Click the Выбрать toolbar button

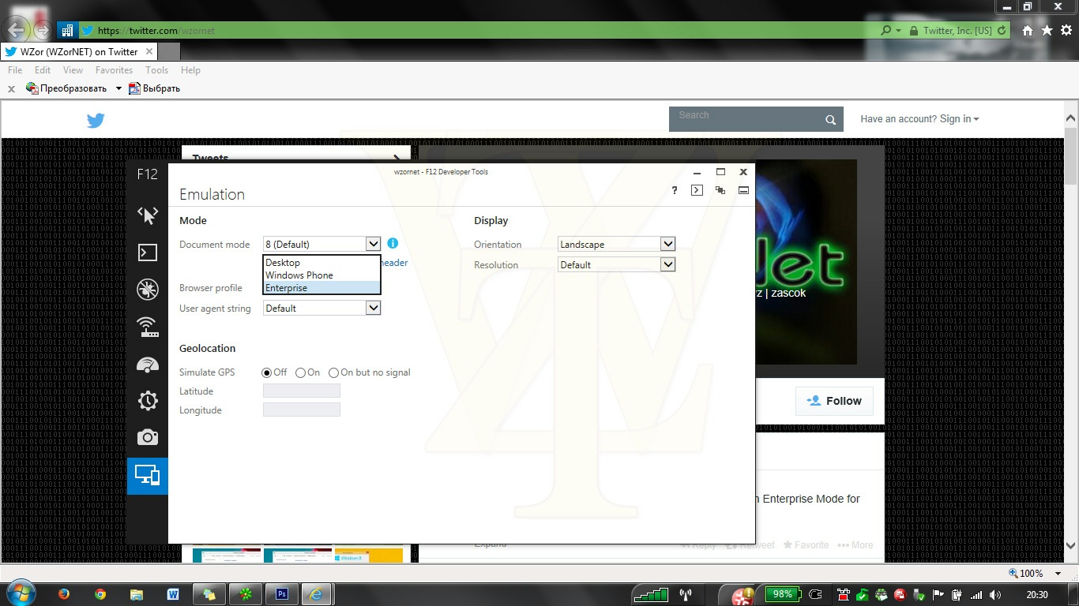point(155,88)
